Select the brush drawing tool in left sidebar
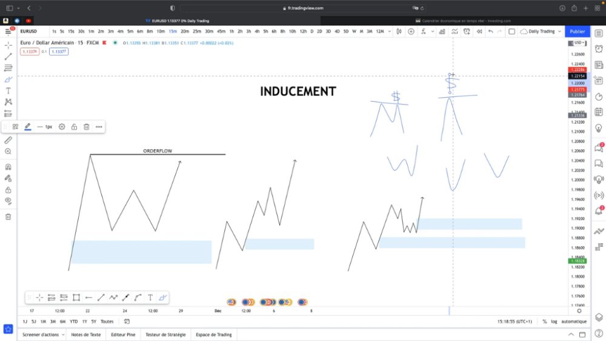 8,79
